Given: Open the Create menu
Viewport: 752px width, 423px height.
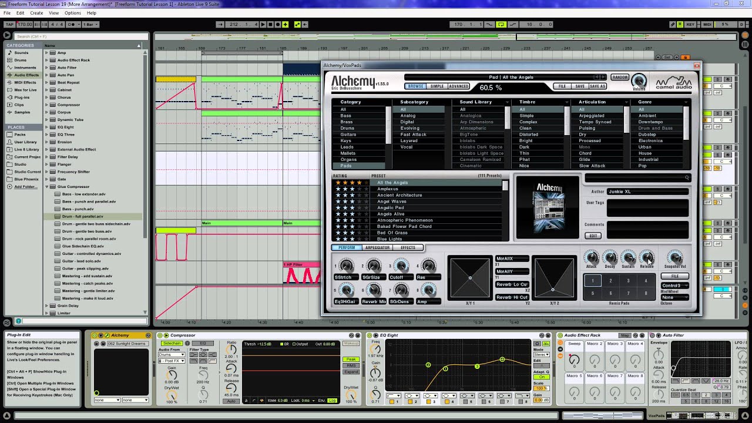Looking at the screenshot, I should click(36, 13).
